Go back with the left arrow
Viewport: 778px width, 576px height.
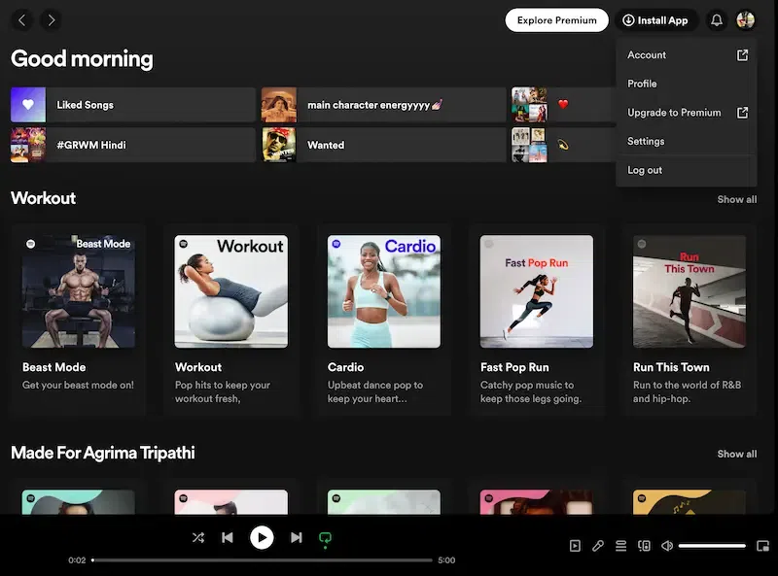[x=22, y=19]
